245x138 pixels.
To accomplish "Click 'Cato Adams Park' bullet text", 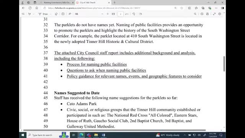I will [82, 104].
